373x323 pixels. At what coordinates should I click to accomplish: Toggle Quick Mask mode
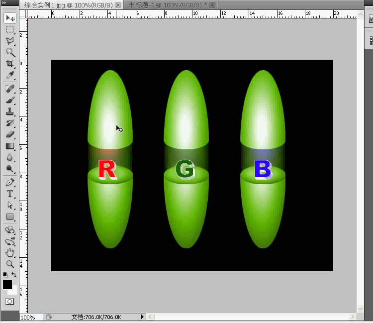[10, 301]
